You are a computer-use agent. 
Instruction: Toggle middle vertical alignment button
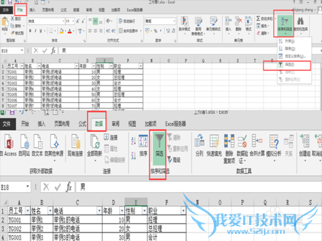pyautogui.click(x=95, y=21)
